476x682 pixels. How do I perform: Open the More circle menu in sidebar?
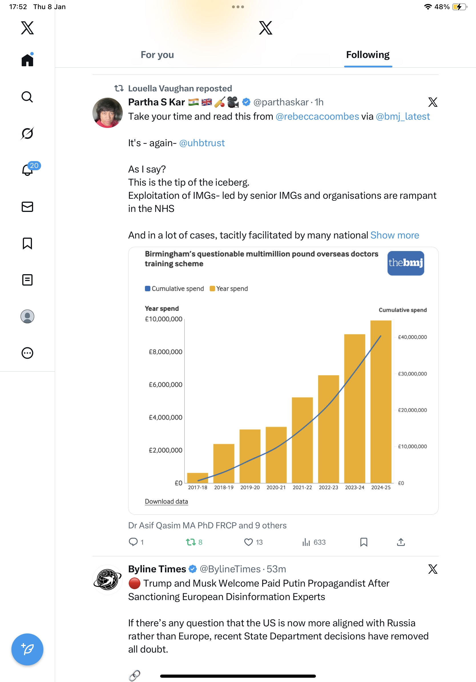point(27,353)
